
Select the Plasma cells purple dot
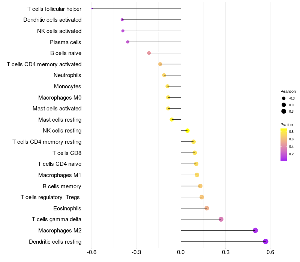(x=127, y=42)
